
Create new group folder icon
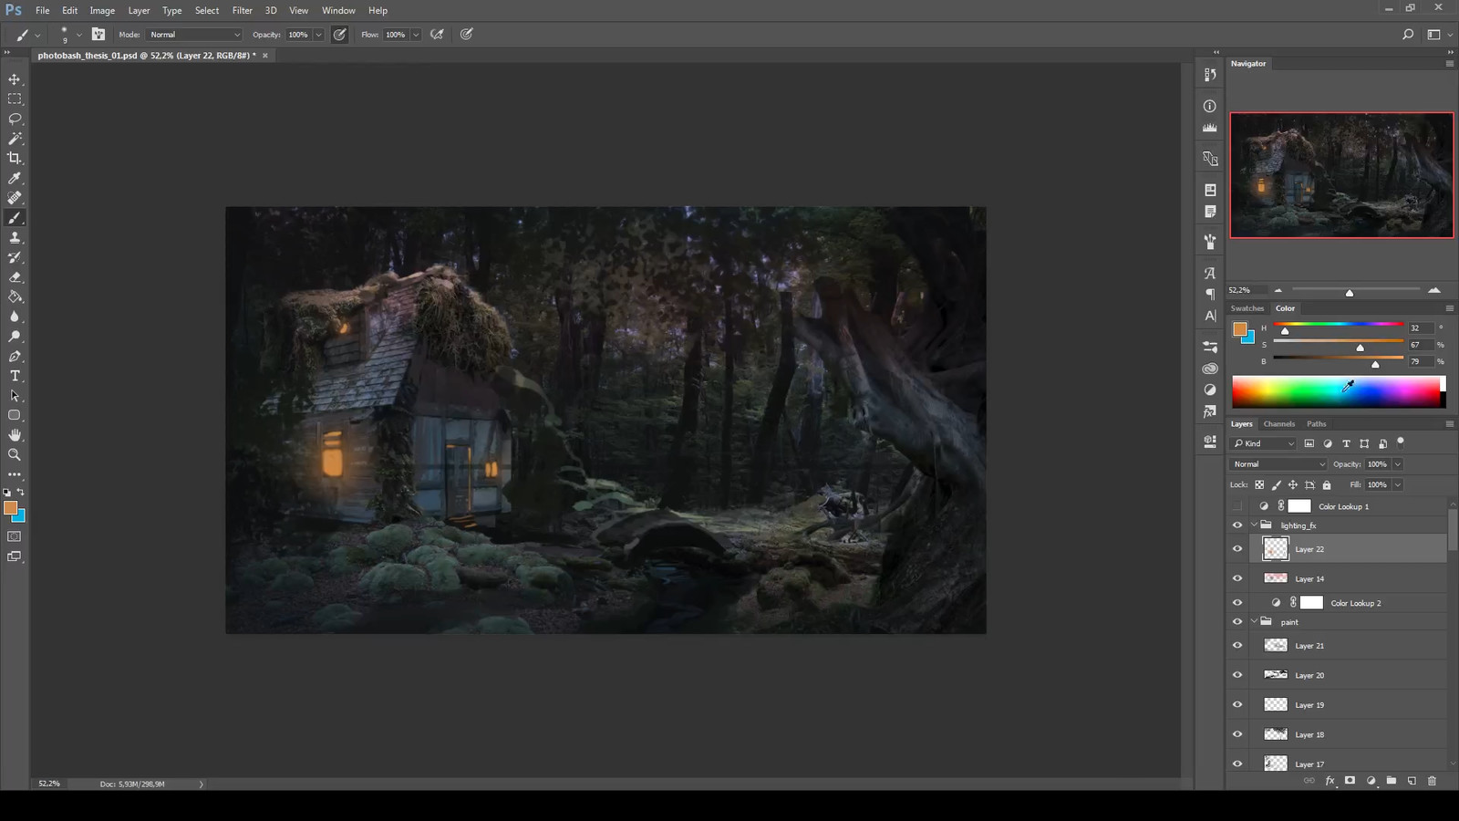click(1391, 781)
